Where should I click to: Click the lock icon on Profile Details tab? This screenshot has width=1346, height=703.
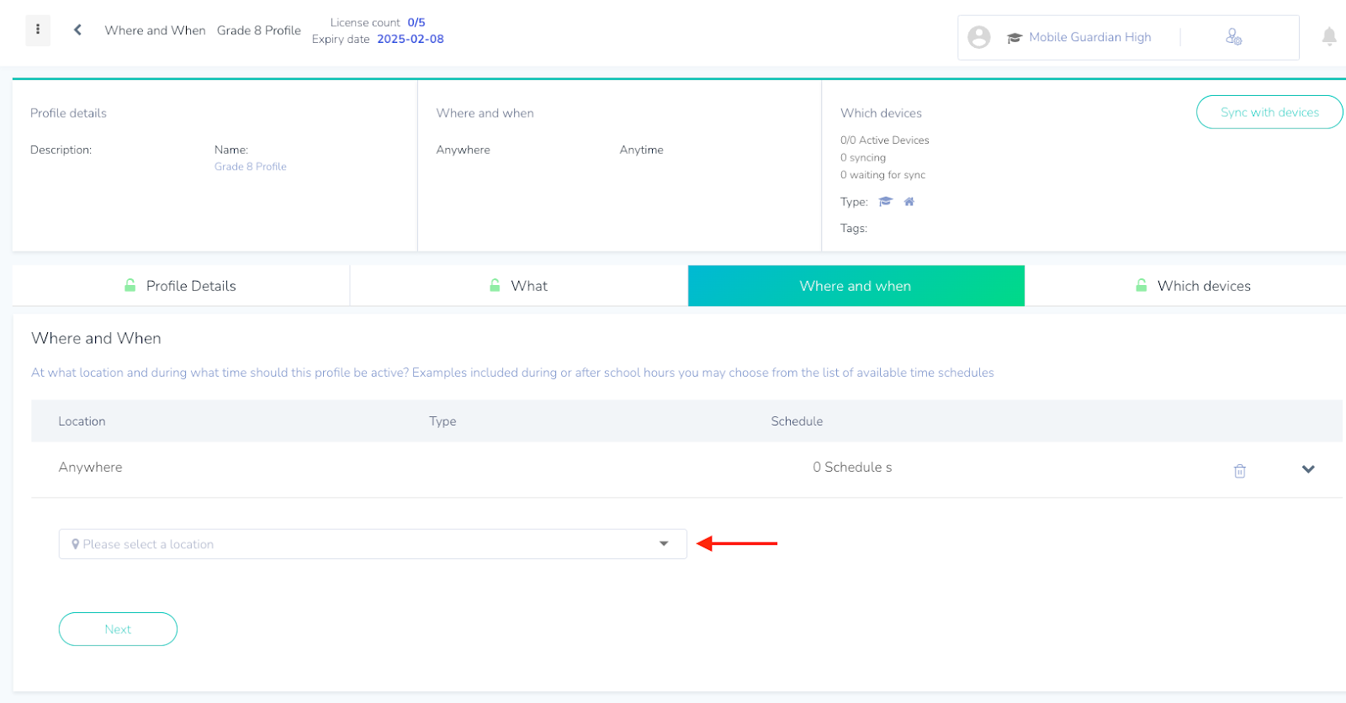130,285
